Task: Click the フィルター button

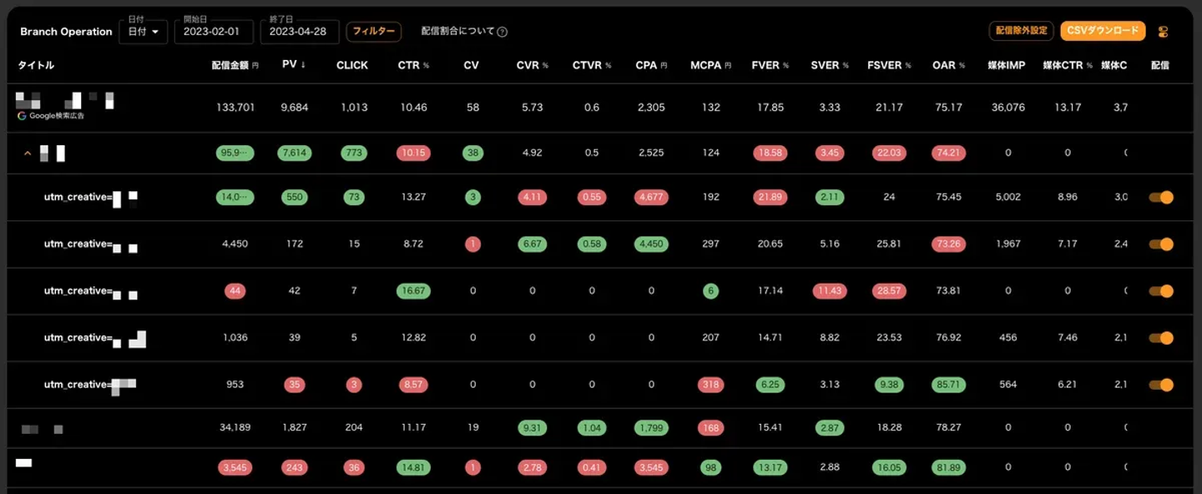Action: pos(374,32)
